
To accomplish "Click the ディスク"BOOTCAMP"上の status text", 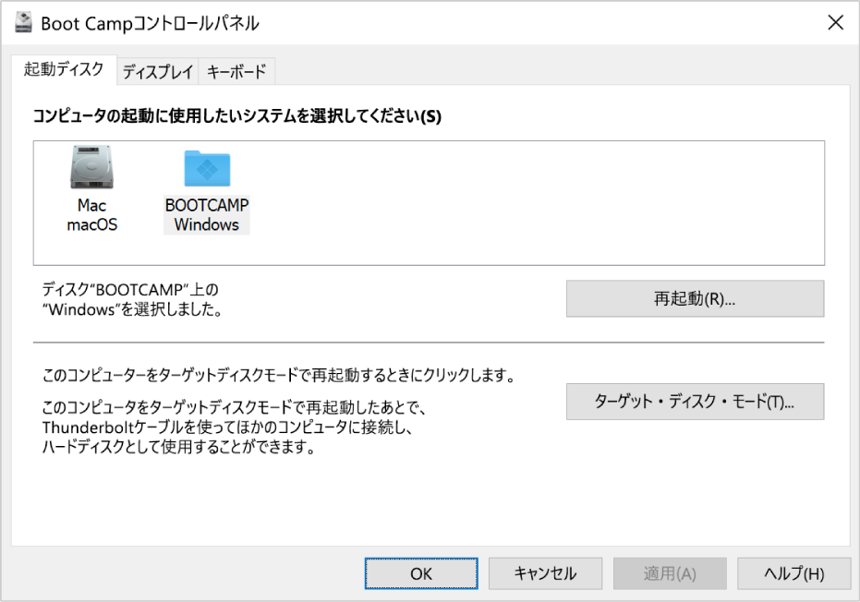I will tap(130, 290).
